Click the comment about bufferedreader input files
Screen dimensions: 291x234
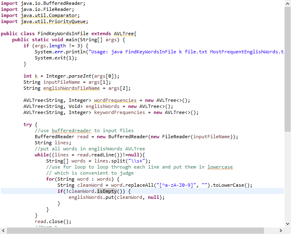click(84, 131)
